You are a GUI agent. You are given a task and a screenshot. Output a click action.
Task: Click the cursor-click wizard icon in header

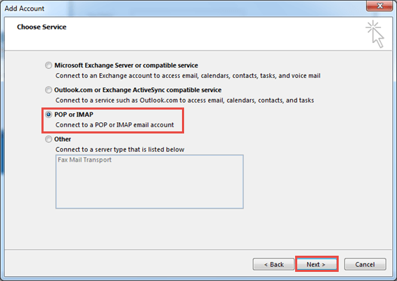pyautogui.click(x=375, y=34)
